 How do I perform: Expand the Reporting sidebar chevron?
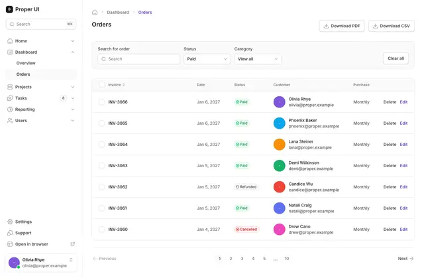pyautogui.click(x=73, y=109)
